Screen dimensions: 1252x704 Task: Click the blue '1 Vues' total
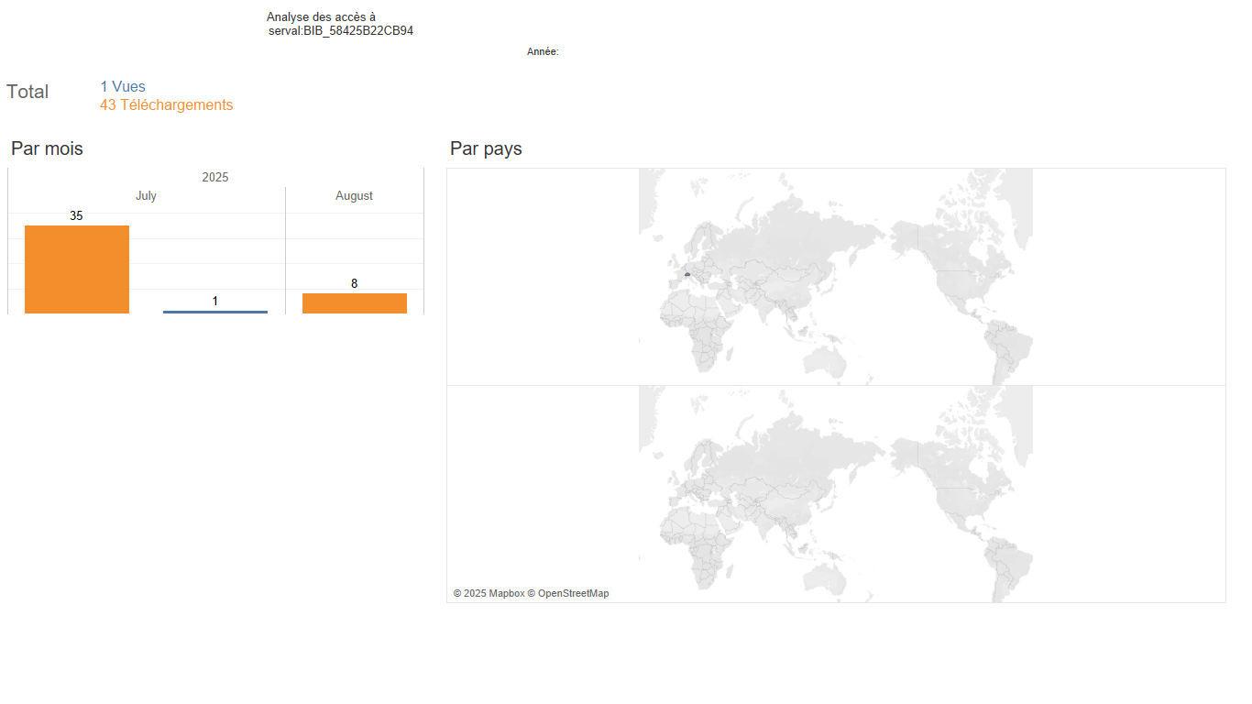tap(123, 87)
